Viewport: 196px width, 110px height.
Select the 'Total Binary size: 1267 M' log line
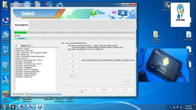[28, 64]
